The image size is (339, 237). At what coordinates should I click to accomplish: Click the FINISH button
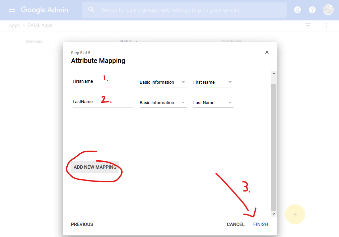click(260, 224)
